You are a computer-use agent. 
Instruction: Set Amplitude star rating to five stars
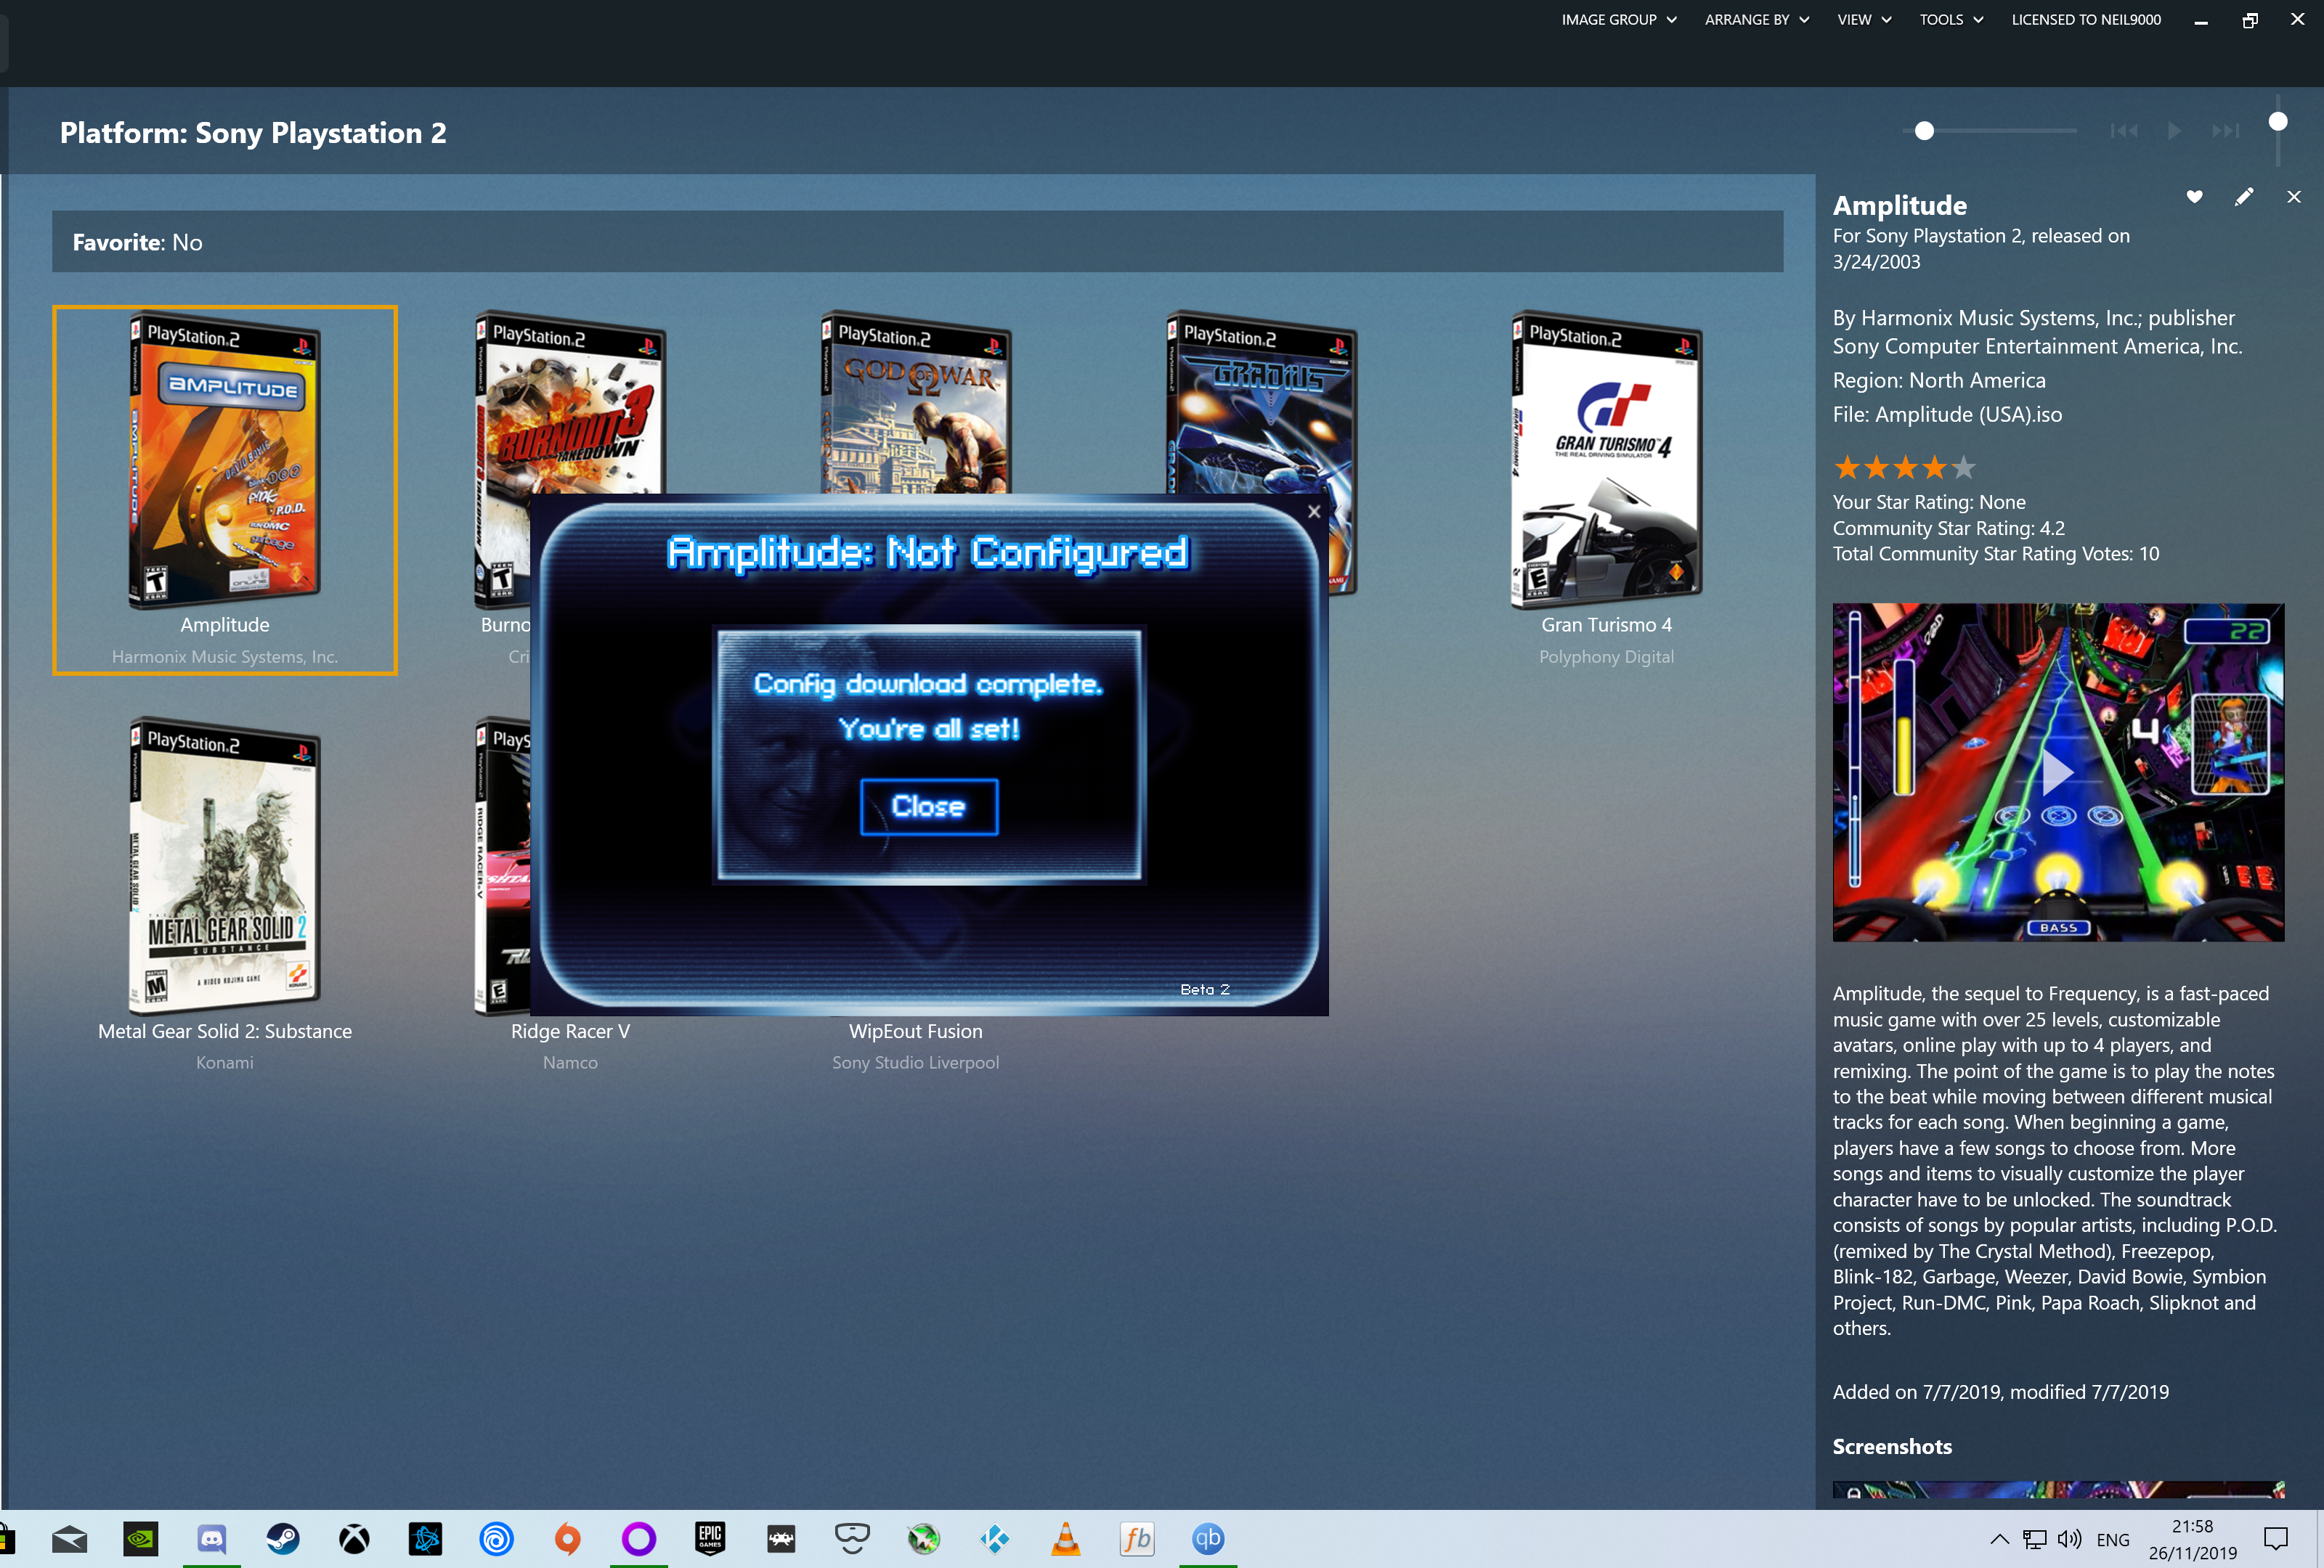coord(1964,467)
